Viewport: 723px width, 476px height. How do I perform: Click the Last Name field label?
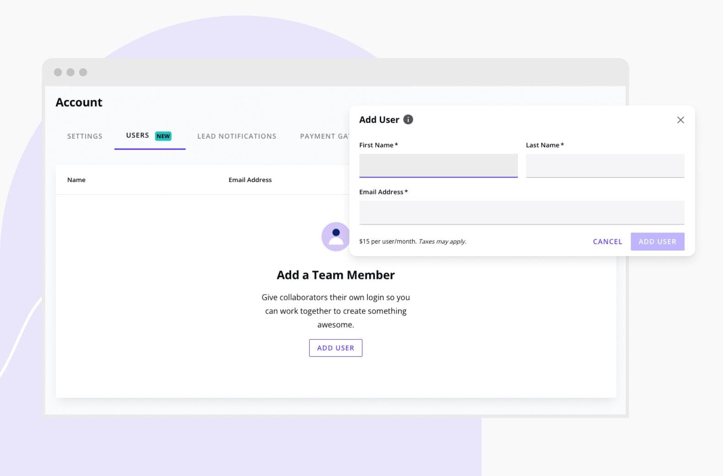tap(545, 145)
